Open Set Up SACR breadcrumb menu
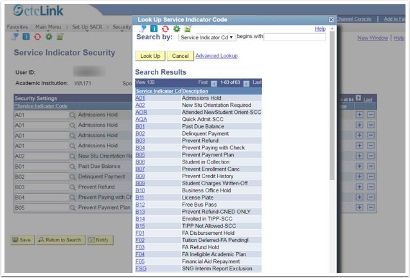The image size is (410, 278). 87,27
